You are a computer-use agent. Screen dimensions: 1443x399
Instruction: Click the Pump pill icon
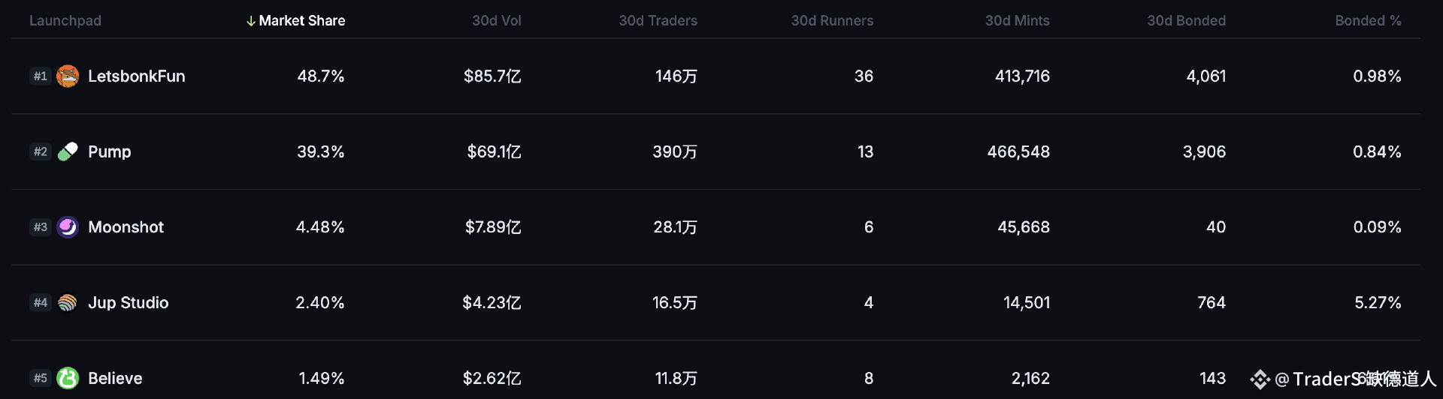pos(68,151)
